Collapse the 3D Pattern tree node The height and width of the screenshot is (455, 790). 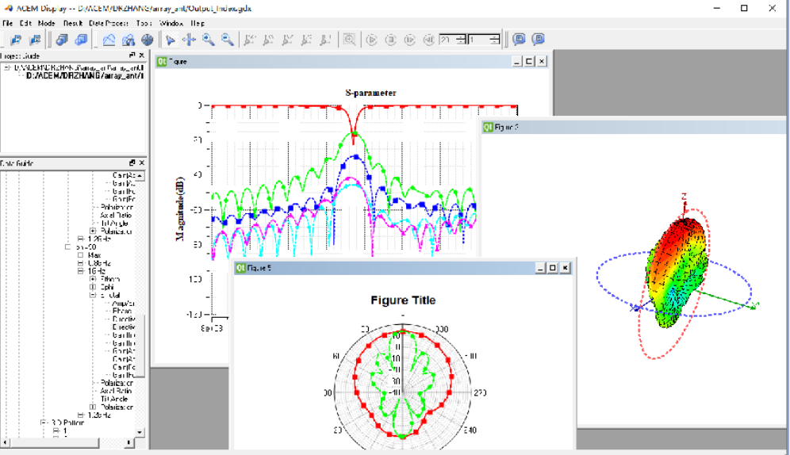[x=44, y=423]
